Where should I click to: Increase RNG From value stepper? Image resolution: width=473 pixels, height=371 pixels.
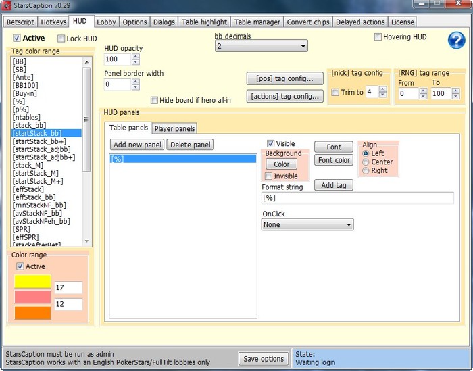pos(423,91)
